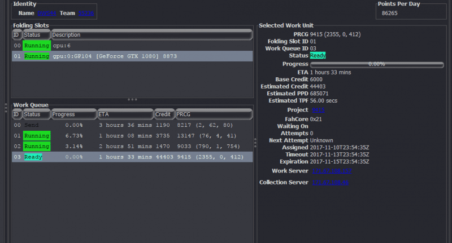Sort Folding Slots by Description column

tap(151, 35)
